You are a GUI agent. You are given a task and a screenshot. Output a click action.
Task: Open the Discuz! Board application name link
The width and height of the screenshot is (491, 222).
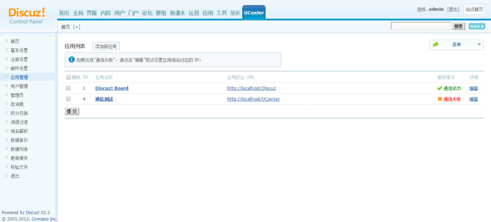[112, 89]
